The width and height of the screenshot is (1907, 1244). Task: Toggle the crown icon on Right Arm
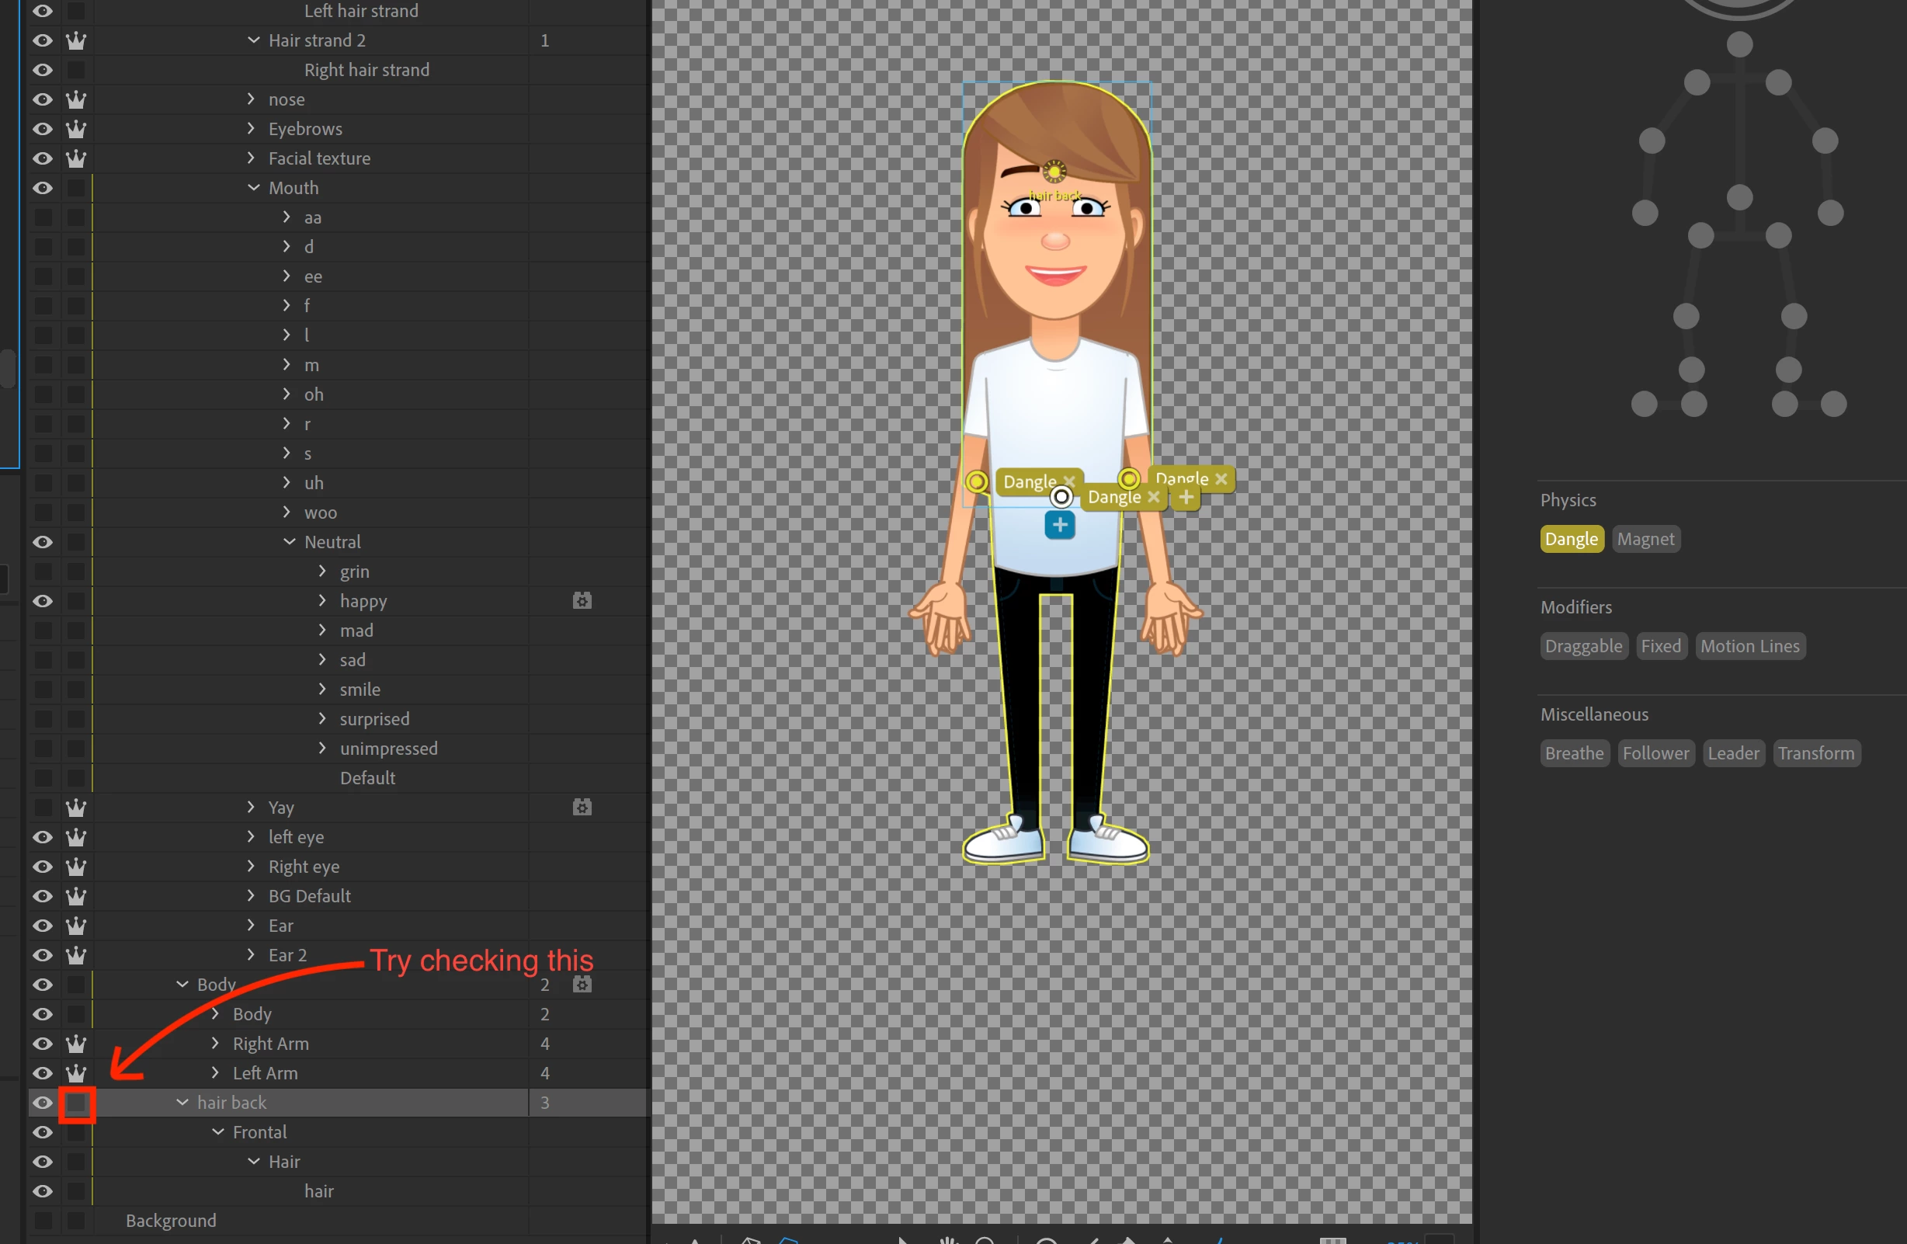(x=76, y=1044)
